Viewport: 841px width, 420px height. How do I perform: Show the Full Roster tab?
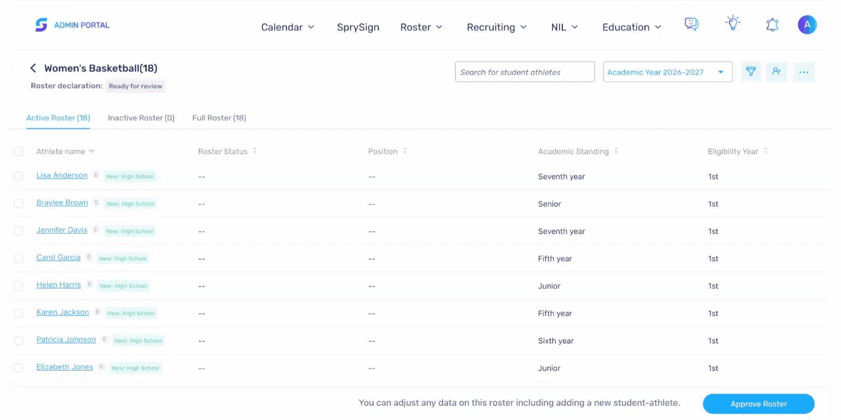point(219,118)
